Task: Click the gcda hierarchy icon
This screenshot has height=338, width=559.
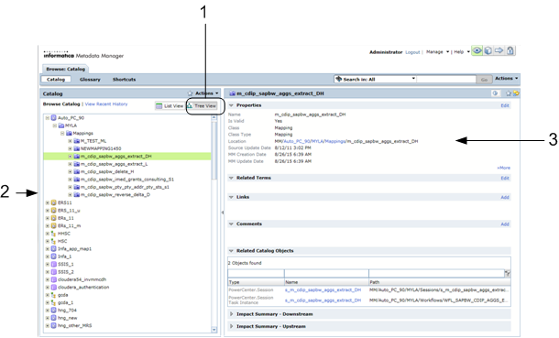Action: (54, 295)
